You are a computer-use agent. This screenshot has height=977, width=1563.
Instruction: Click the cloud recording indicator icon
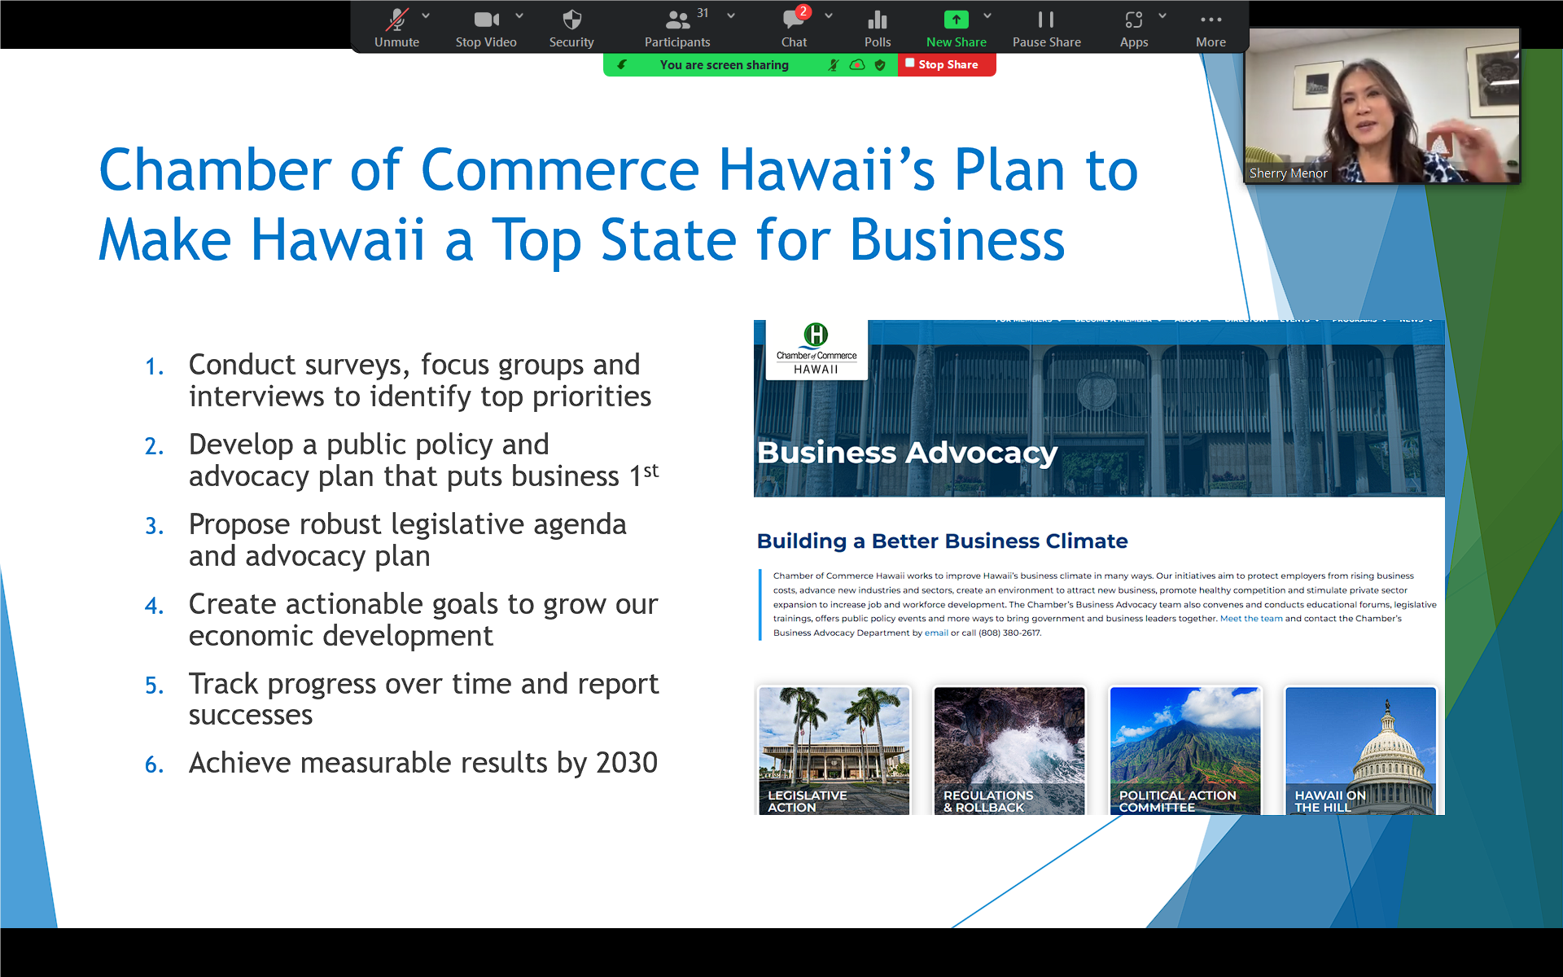click(857, 65)
